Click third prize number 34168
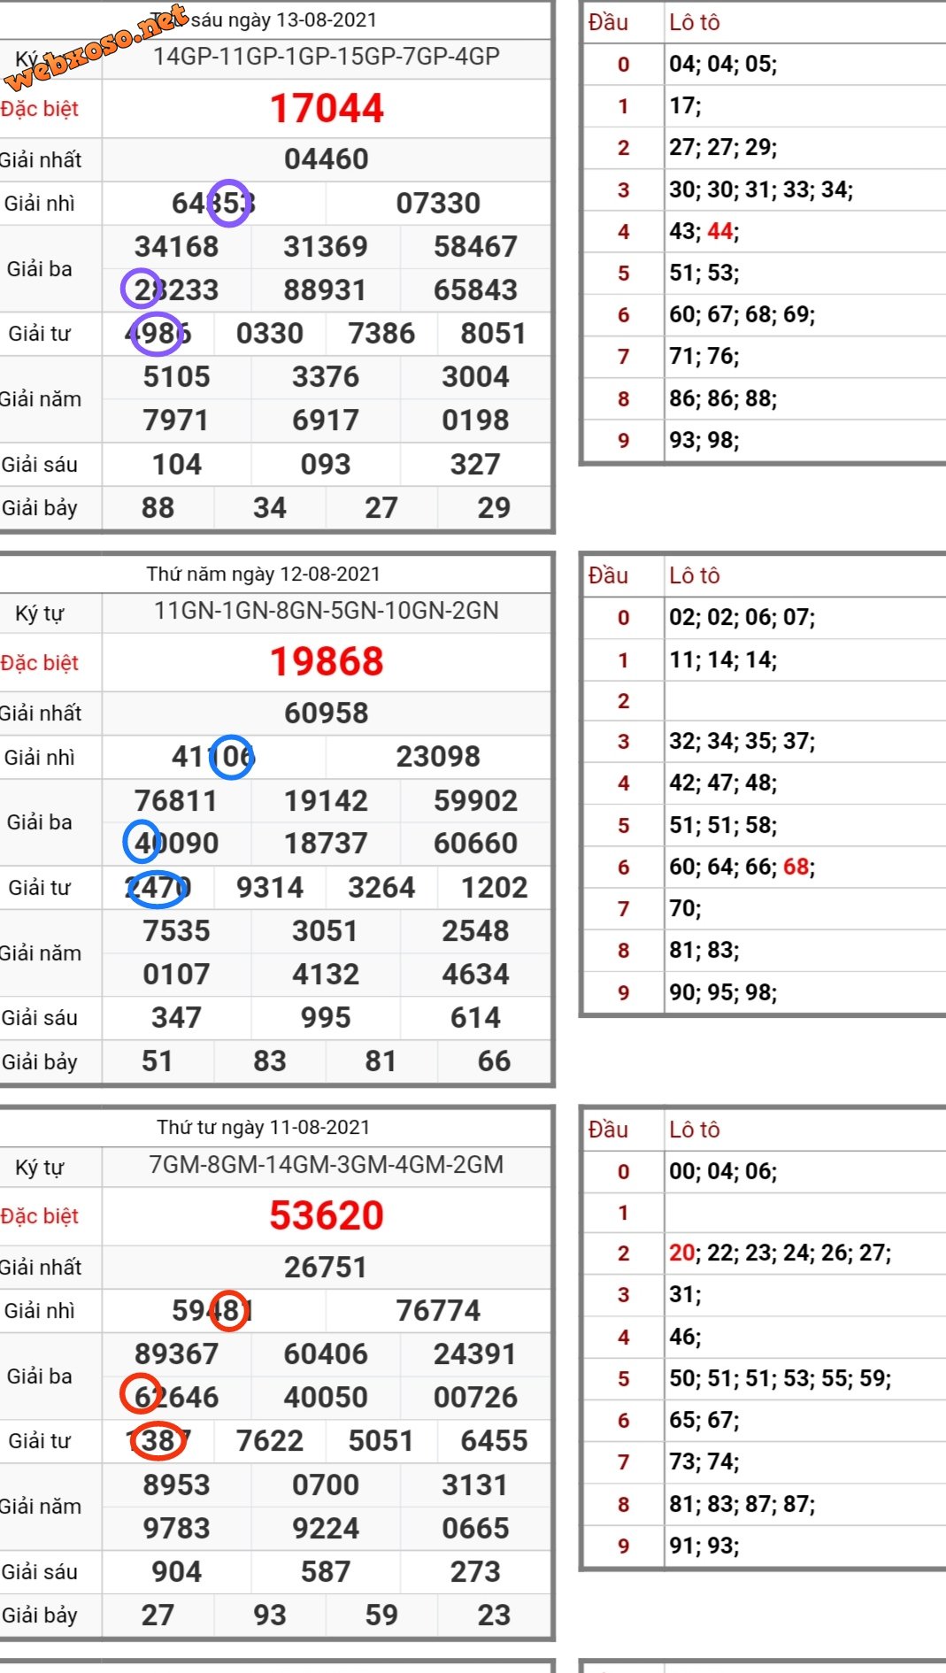946x1673 pixels. [177, 247]
